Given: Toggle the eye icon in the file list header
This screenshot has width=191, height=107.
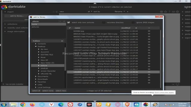Looking at the screenshot, I should (x=149, y=28).
